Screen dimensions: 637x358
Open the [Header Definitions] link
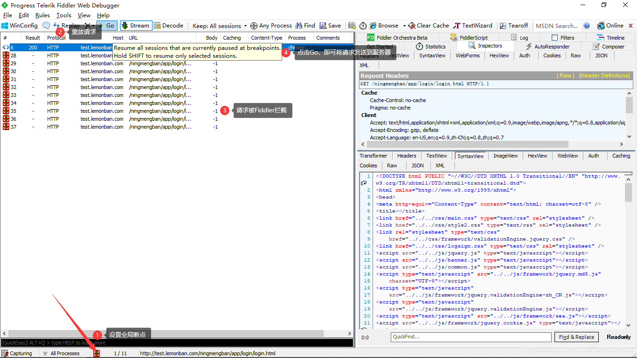coord(604,76)
